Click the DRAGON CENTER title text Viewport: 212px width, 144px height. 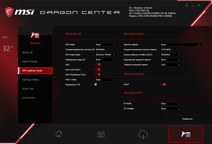pos(80,13)
